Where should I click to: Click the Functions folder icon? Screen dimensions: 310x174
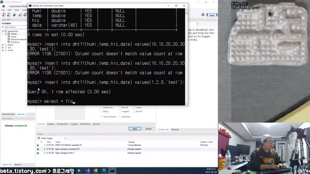(x=9, y=42)
